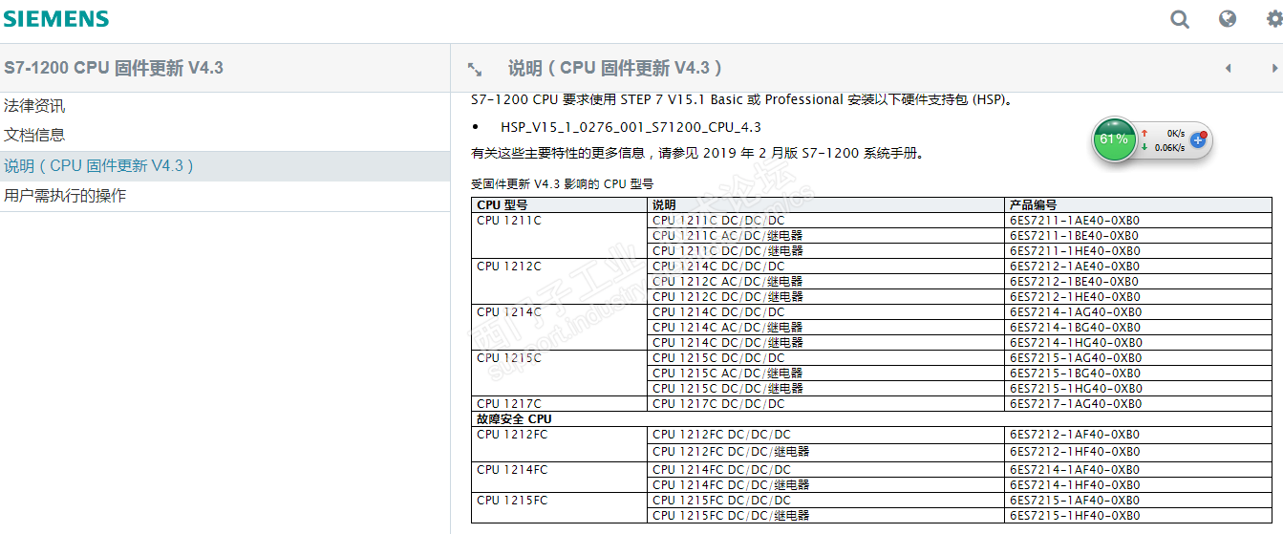The image size is (1283, 534).
Task: Click product number 6ES7212-1BE40-0XB0
Action: click(1075, 282)
